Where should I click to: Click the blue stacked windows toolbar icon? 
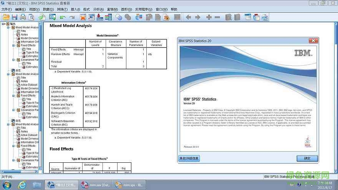(x=139, y=17)
